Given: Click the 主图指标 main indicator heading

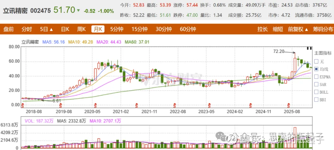Looking at the screenshot, I should click(323, 53).
